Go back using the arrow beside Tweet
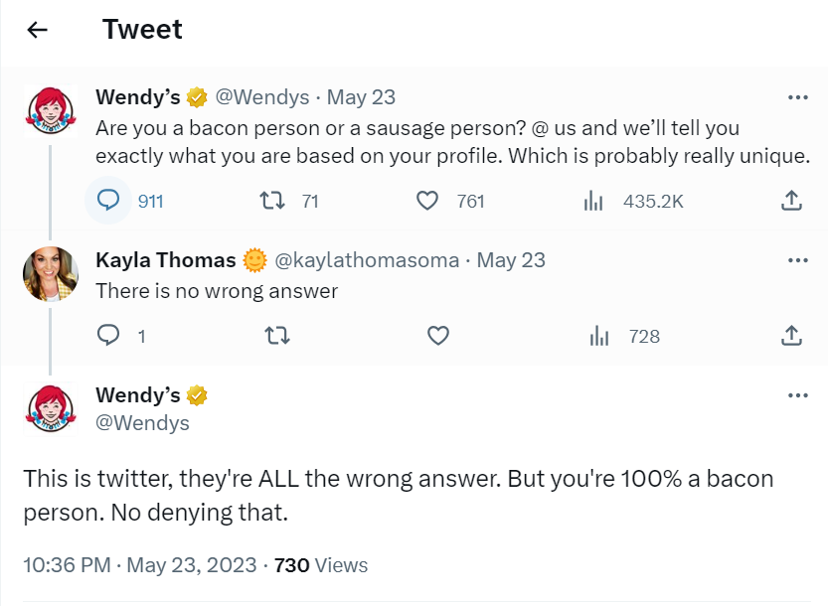828x606 pixels. pyautogui.click(x=37, y=29)
